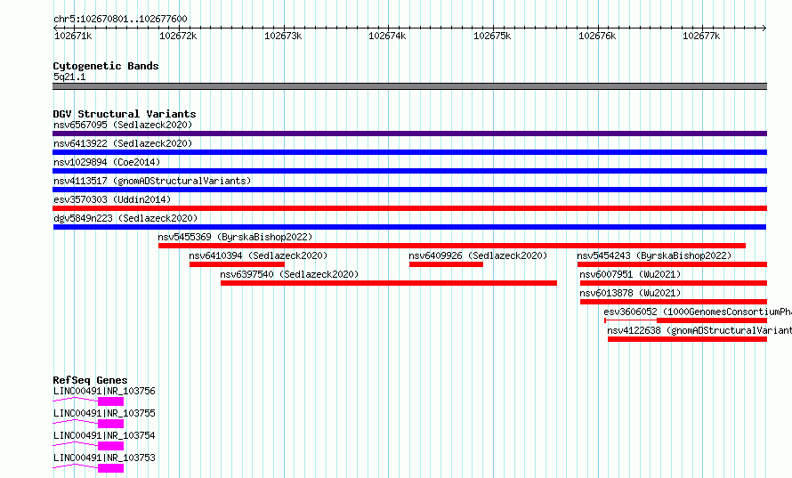
Task: Open the nsv4113517 (gnomADStructuralVariants) label
Action: (x=152, y=181)
